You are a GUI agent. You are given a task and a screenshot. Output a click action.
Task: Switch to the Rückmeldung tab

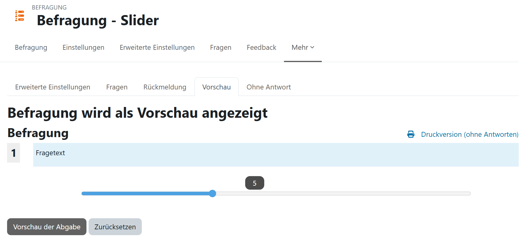pos(165,87)
